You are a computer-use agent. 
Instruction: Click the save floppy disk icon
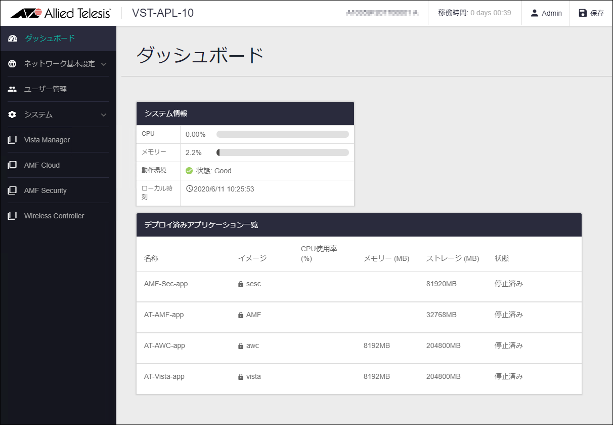click(x=583, y=13)
